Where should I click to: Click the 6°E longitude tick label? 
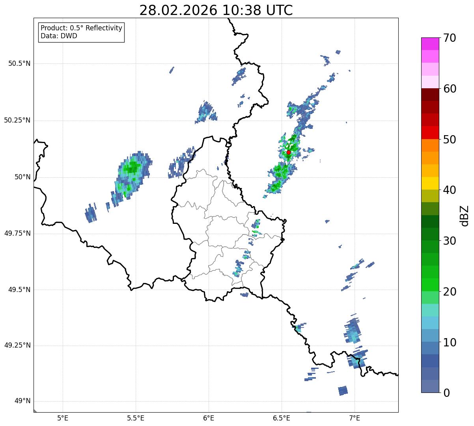(x=209, y=418)
